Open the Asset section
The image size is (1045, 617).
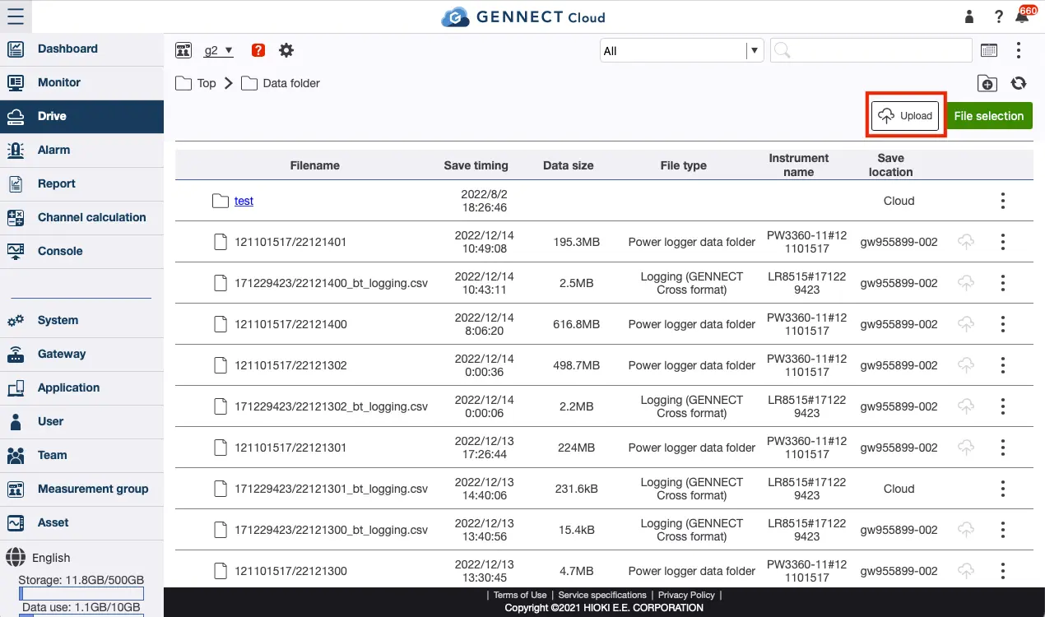pyautogui.click(x=82, y=522)
